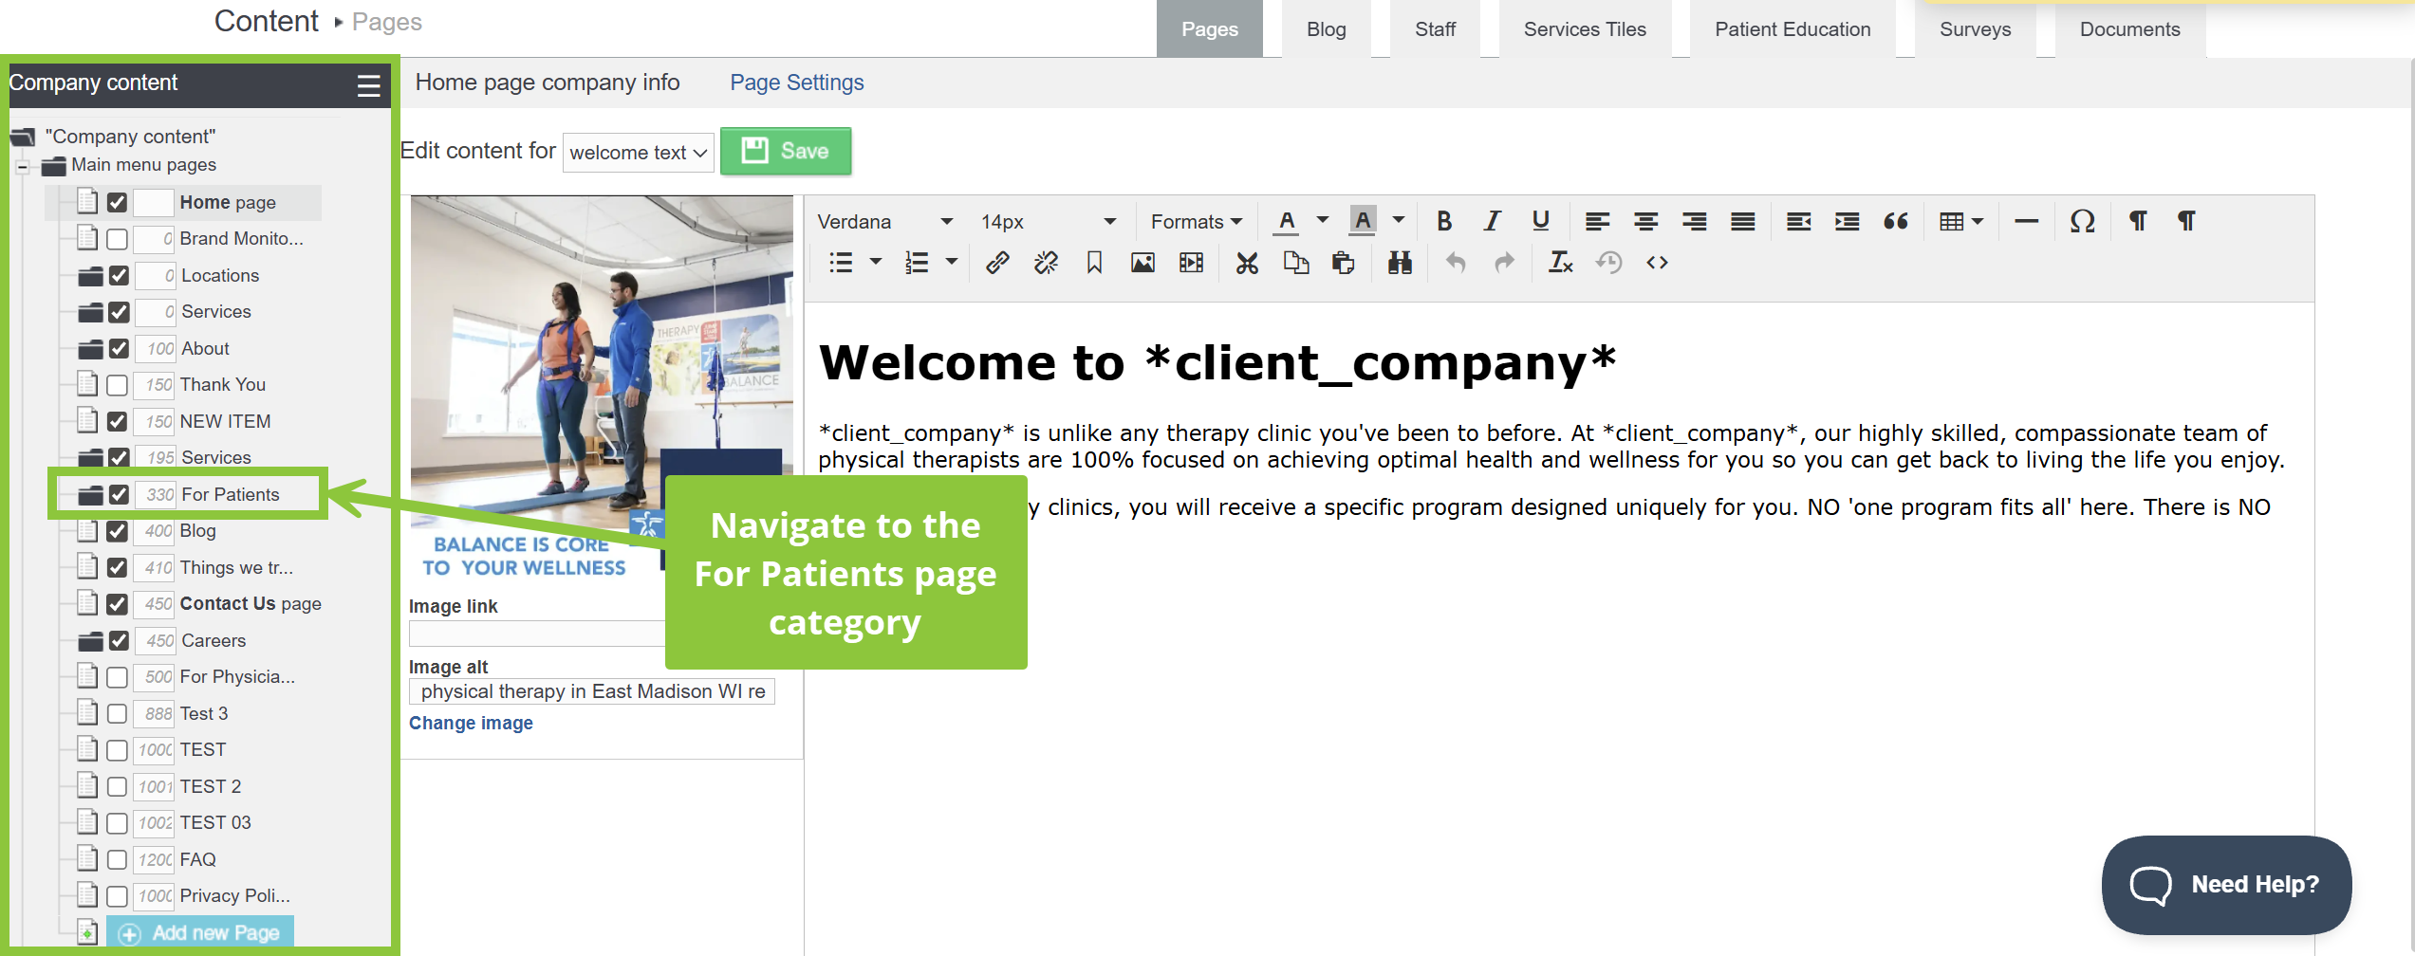Open the table dropdown
Viewport: 2415px width, 956px height.
(1961, 222)
